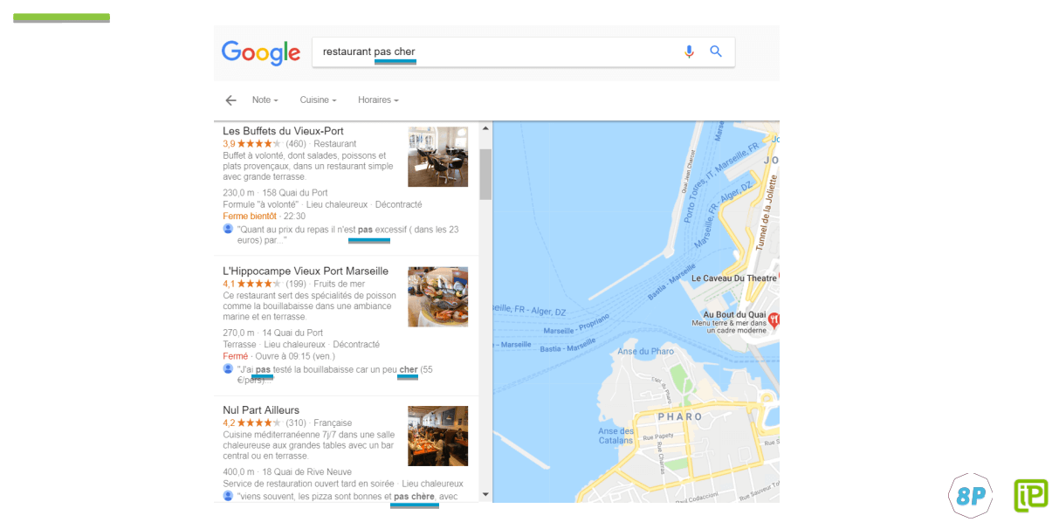Click the 8P logo badge
Screen dimensions: 1059x529
point(970,496)
